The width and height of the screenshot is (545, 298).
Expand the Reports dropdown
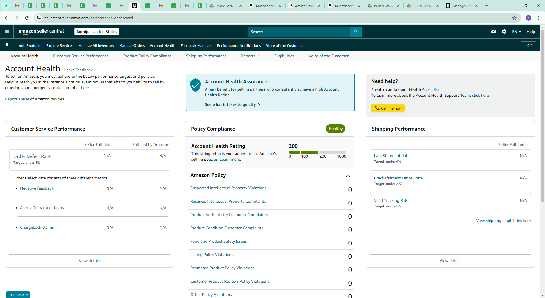[250, 56]
